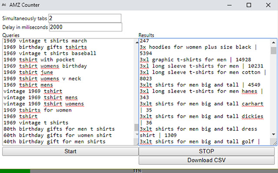Minimize the AMZ Counter window
Image resolution: width=278 pixels, height=173 pixels.
(229, 5)
